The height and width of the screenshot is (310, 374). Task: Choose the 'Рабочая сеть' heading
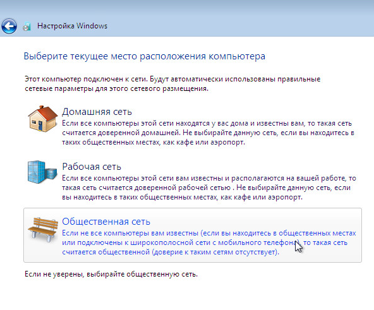coord(92,167)
